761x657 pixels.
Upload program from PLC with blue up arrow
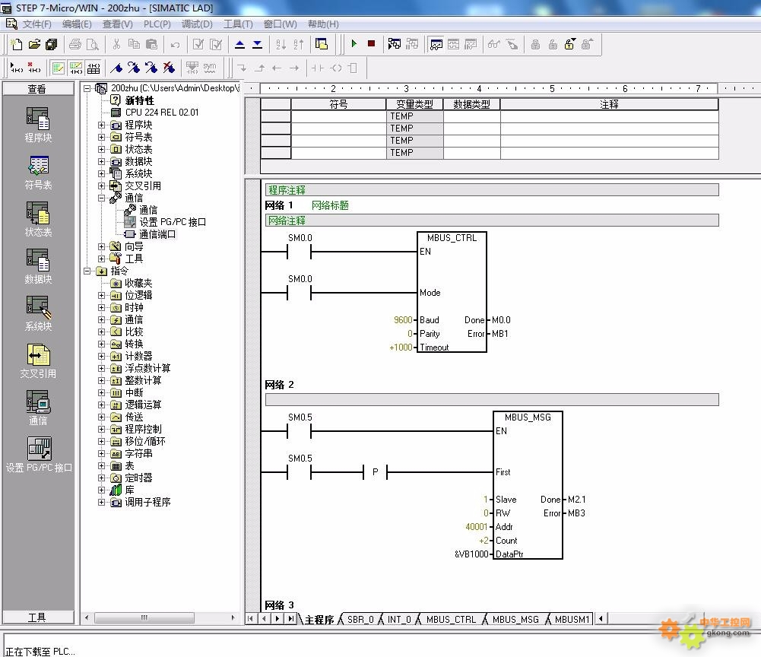tap(239, 44)
